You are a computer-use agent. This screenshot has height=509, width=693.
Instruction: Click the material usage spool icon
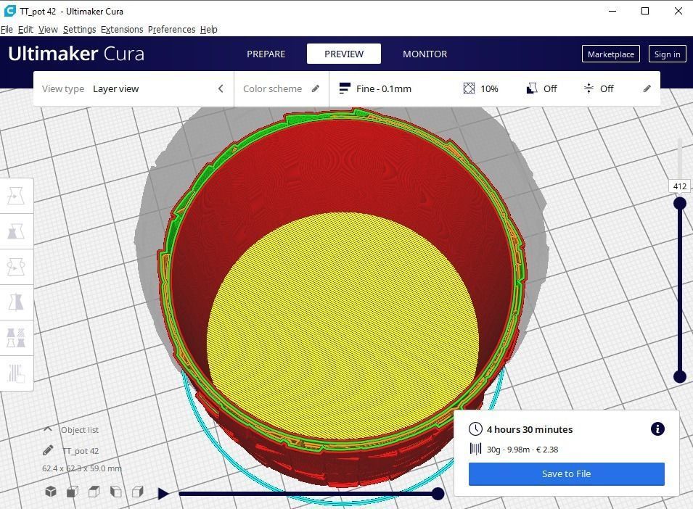coord(475,449)
